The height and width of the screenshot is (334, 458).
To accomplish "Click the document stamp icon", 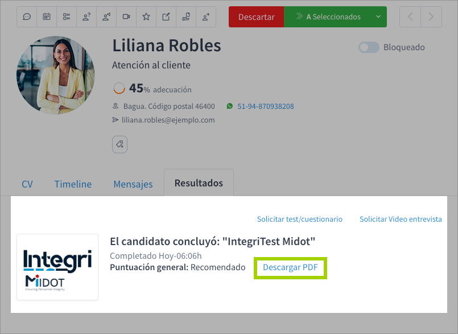I will [186, 17].
